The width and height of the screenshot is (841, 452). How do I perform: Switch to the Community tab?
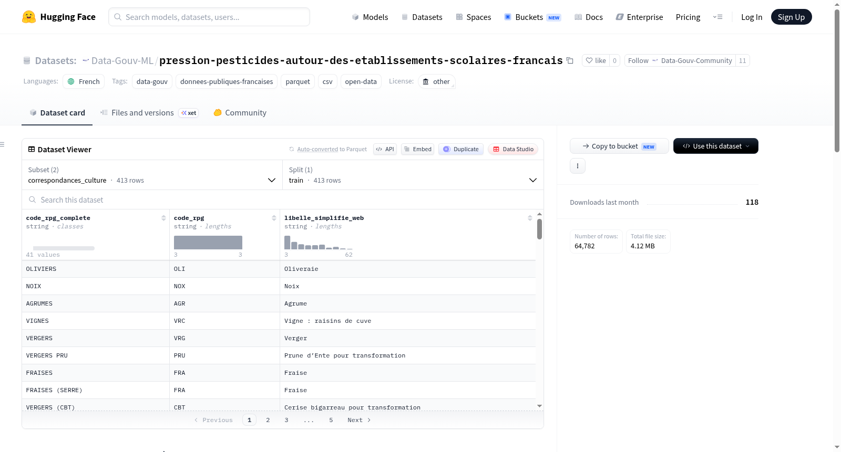(x=240, y=112)
